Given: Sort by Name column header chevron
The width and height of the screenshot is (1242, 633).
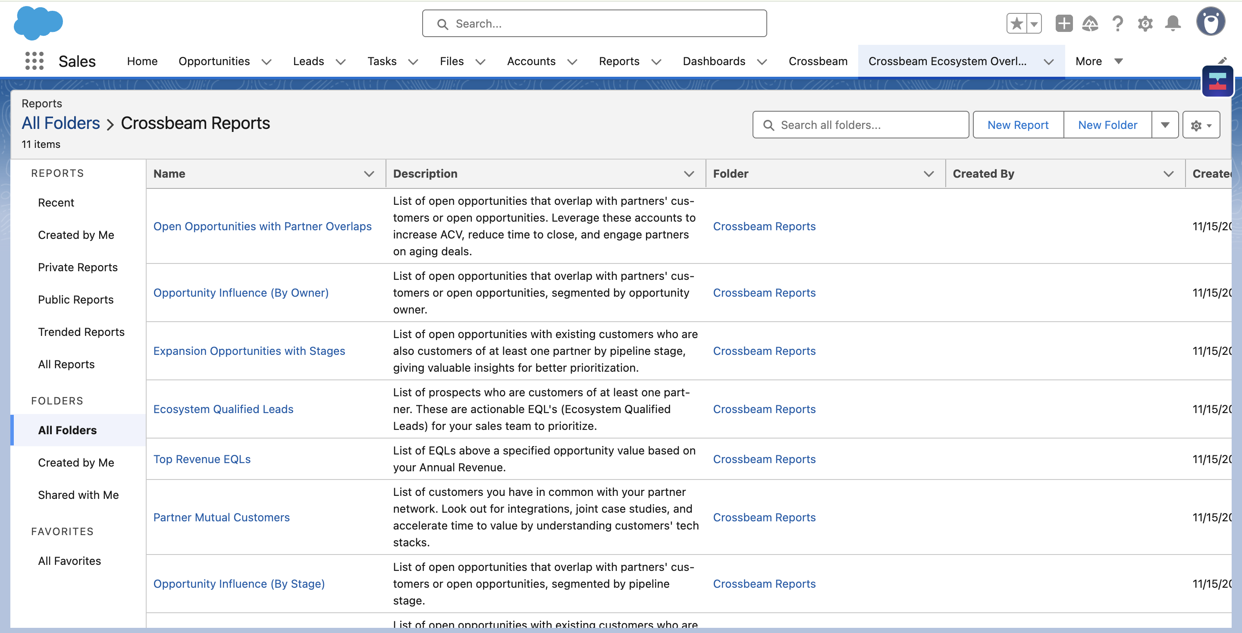Looking at the screenshot, I should [369, 174].
